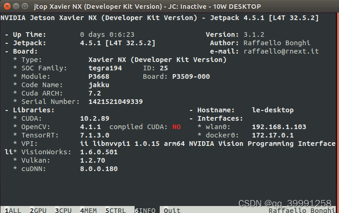This screenshot has width=339, height=213.
Task: Click Jetpack value 4.5.1 [L4T 32.5.2]
Action: pos(118,43)
